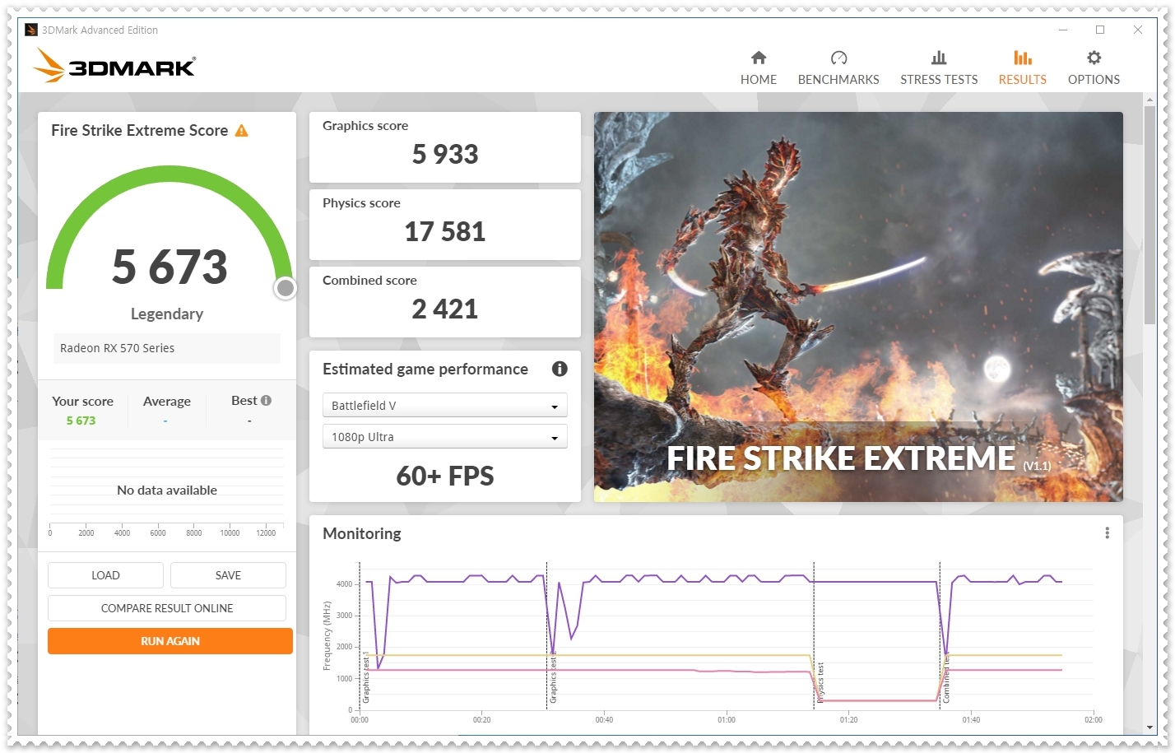Click the '5 673' value under Your score

pos(81,421)
